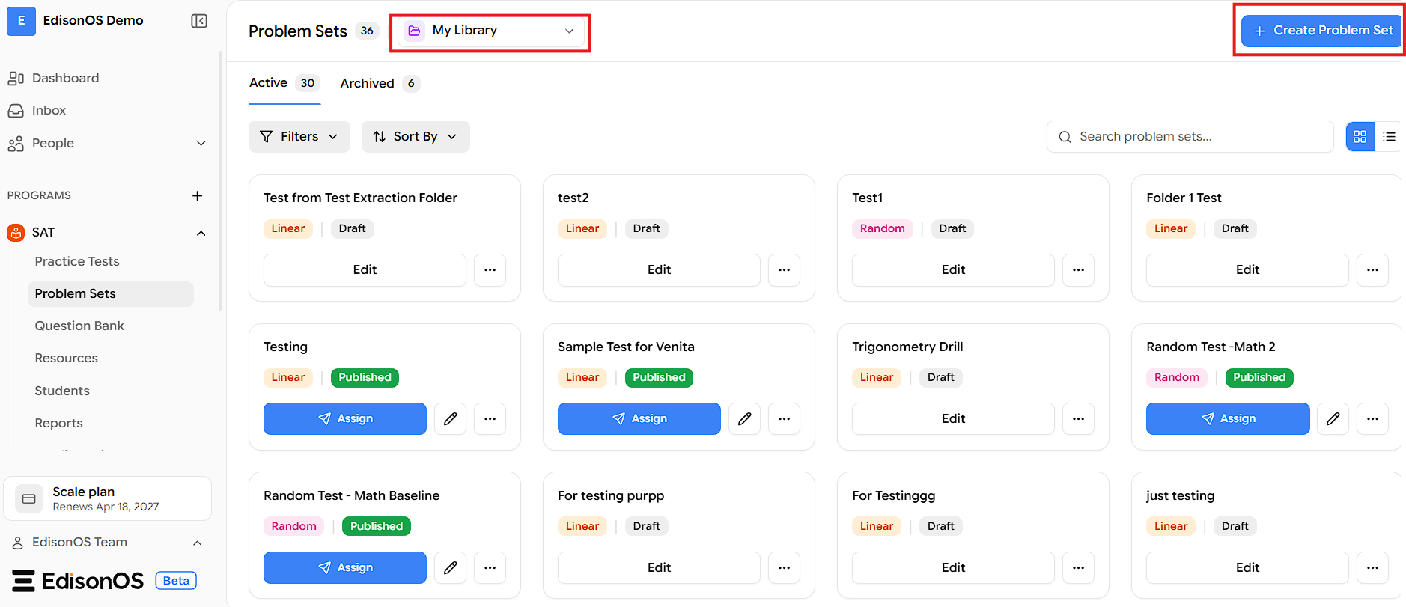Click the pencil edit icon on Testing card

(x=450, y=418)
